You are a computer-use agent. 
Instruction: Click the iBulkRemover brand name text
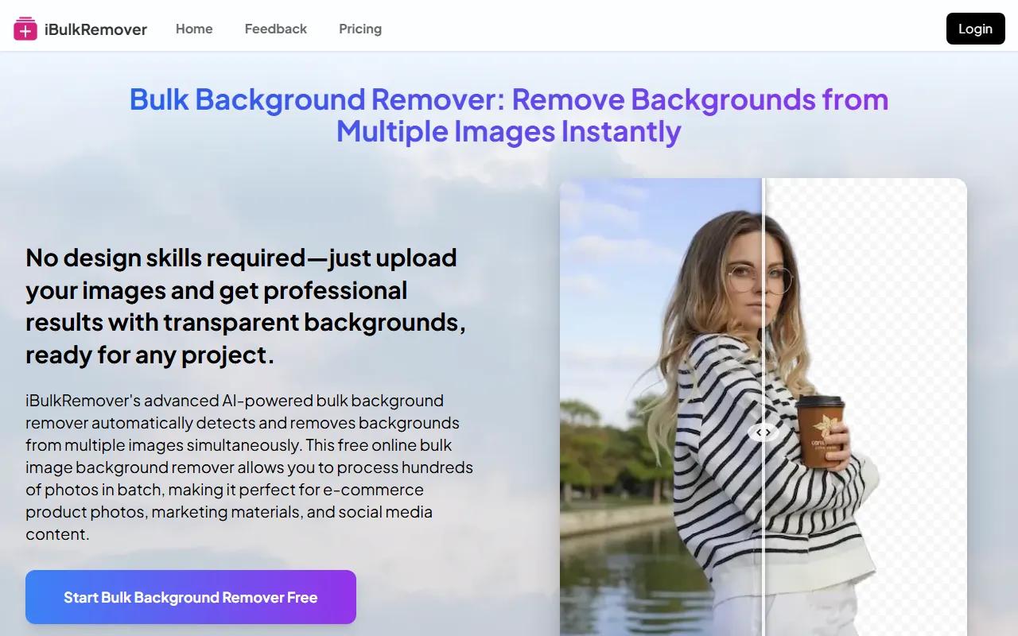(95, 29)
